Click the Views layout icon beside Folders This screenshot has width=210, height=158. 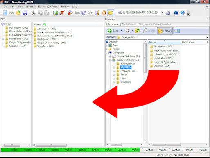177,31
